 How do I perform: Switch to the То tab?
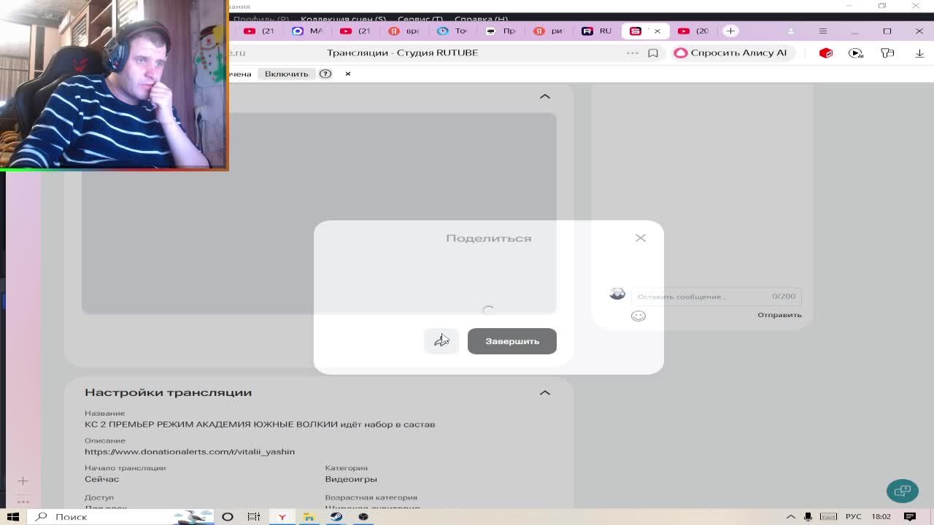[x=452, y=31]
